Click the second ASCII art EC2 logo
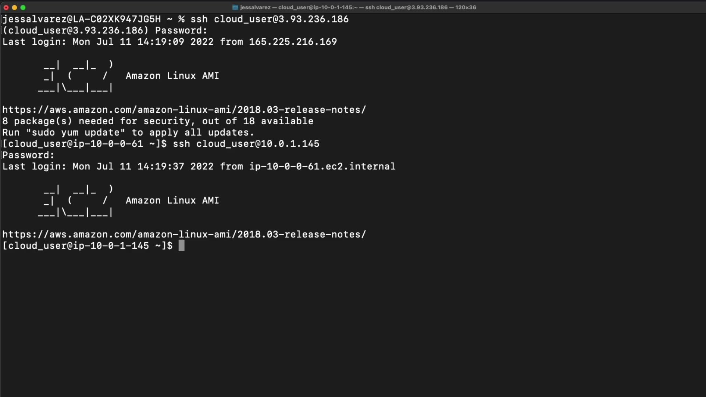Screen dimensions: 706x397 (x=75, y=201)
